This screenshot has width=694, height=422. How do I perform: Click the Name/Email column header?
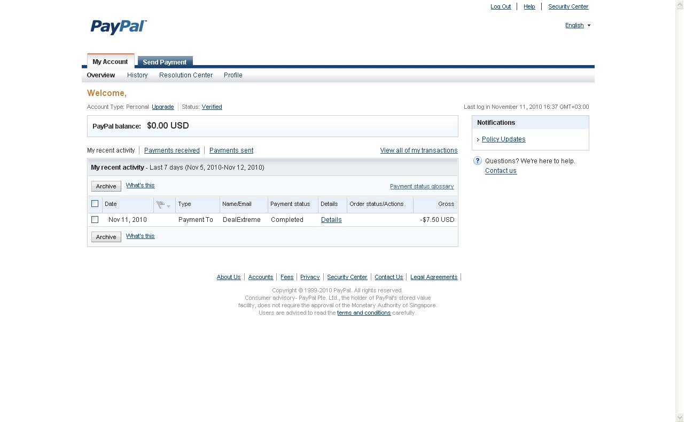[x=244, y=204]
